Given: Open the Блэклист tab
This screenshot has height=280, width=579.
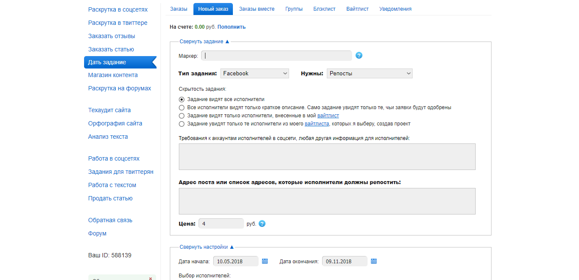Looking at the screenshot, I should pyautogui.click(x=324, y=9).
